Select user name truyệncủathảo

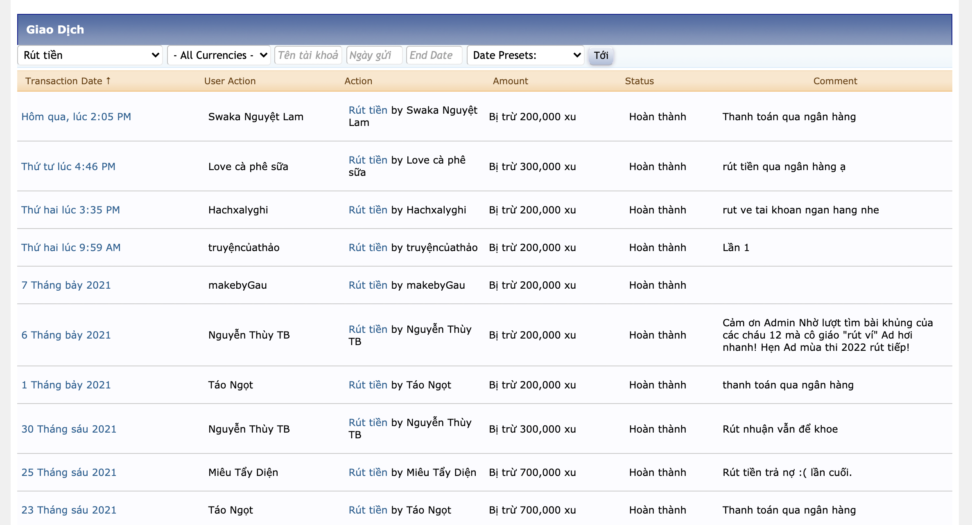[x=244, y=248]
